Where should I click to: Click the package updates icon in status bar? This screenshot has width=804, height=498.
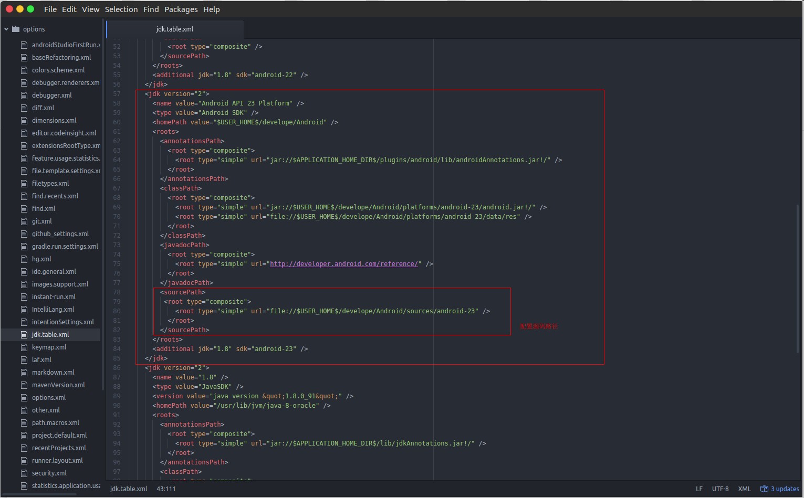tap(764, 489)
